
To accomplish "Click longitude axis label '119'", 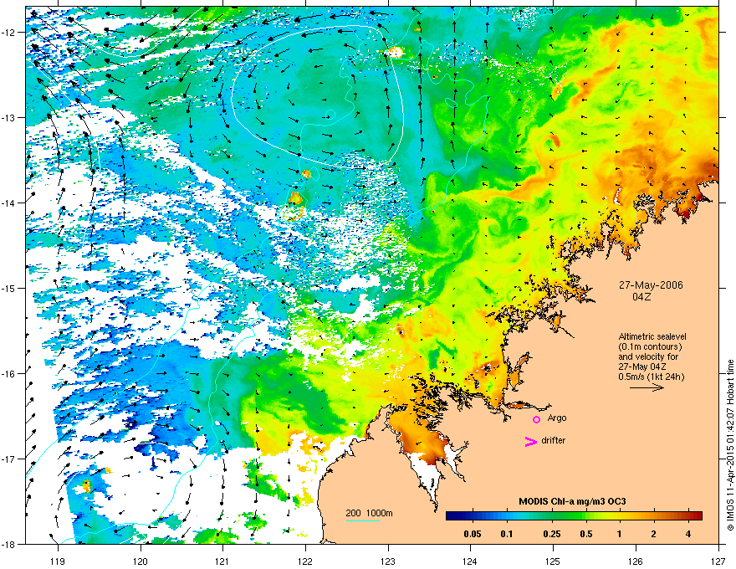I will [x=58, y=561].
